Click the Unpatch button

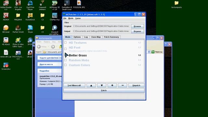136,85
